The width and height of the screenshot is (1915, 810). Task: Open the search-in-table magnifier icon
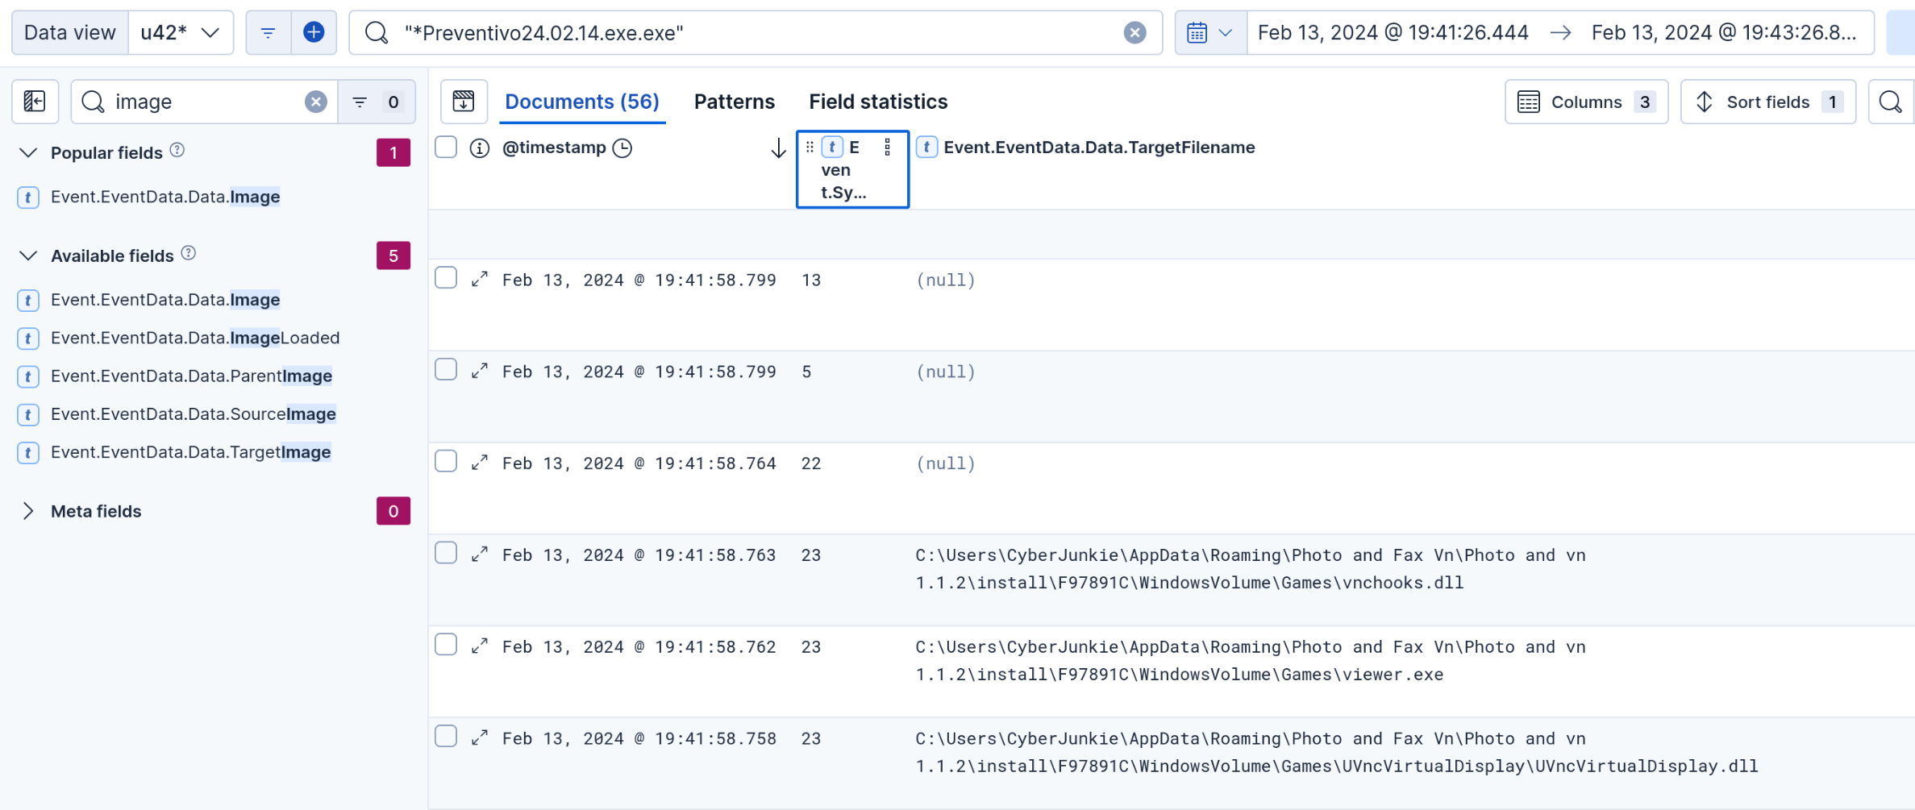pyautogui.click(x=1889, y=102)
